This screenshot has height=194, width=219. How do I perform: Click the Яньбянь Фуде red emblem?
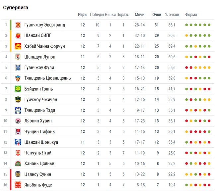pyautogui.click(x=18, y=185)
